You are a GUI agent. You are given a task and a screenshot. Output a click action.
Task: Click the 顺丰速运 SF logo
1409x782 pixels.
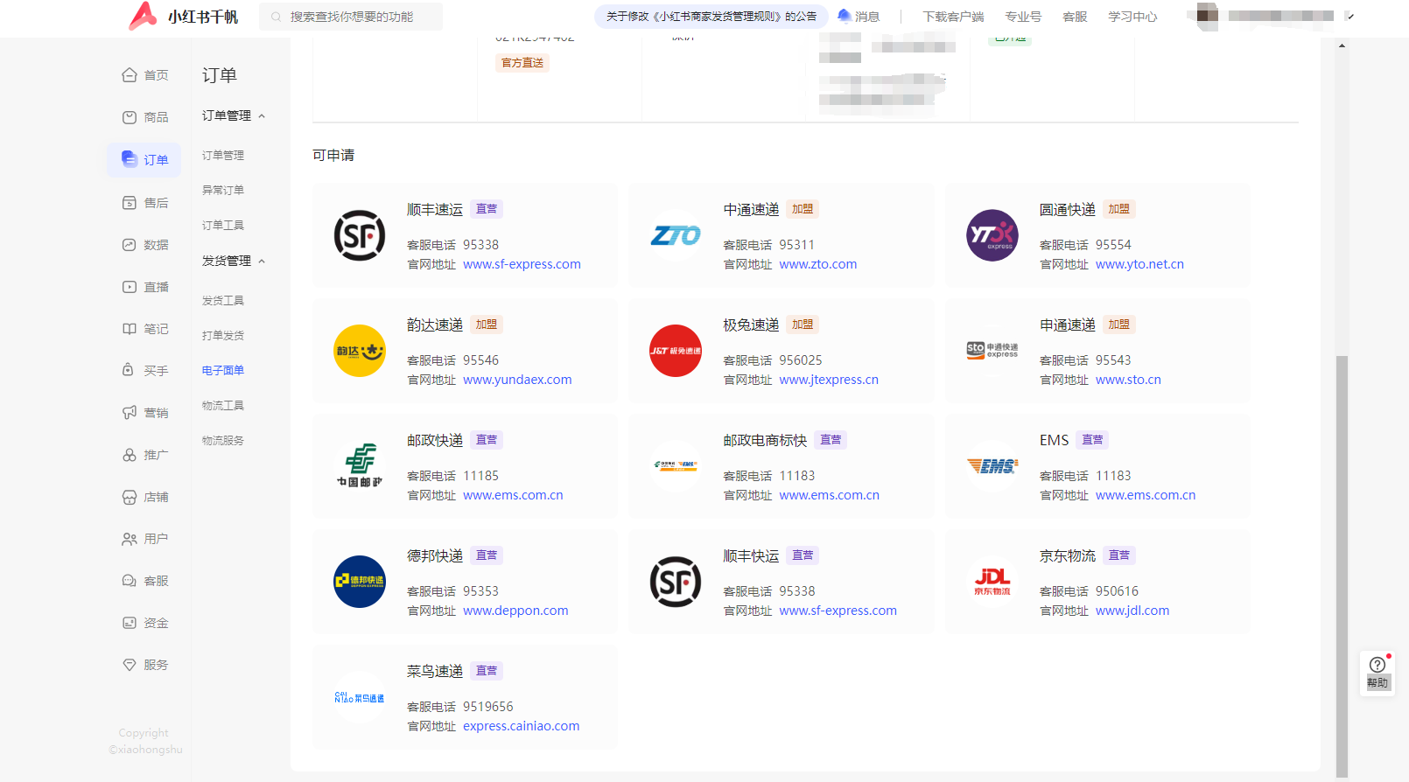[x=360, y=235]
